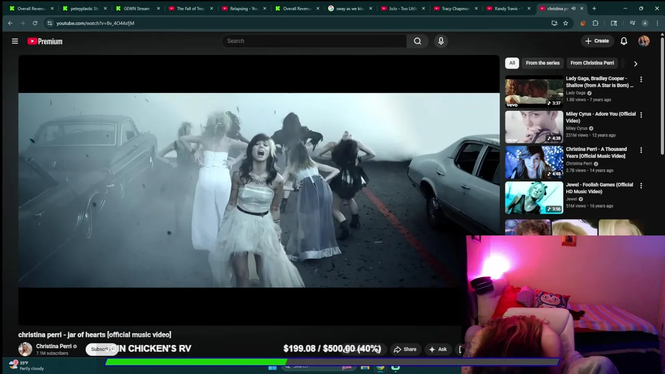Screen dimensions: 665x374
Task: Open Miley Cyrus Adore You video title
Action: click(601, 117)
